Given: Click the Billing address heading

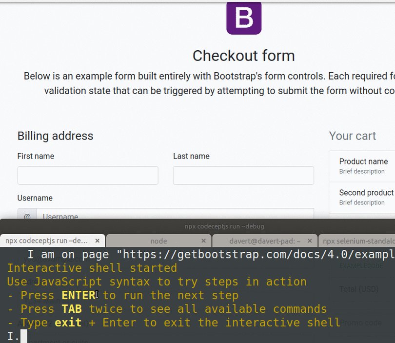Looking at the screenshot, I should coord(56,136).
